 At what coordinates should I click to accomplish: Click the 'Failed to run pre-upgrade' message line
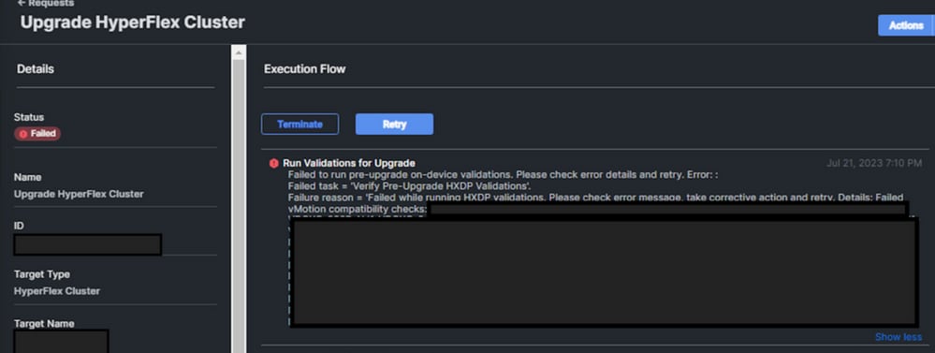click(503, 175)
